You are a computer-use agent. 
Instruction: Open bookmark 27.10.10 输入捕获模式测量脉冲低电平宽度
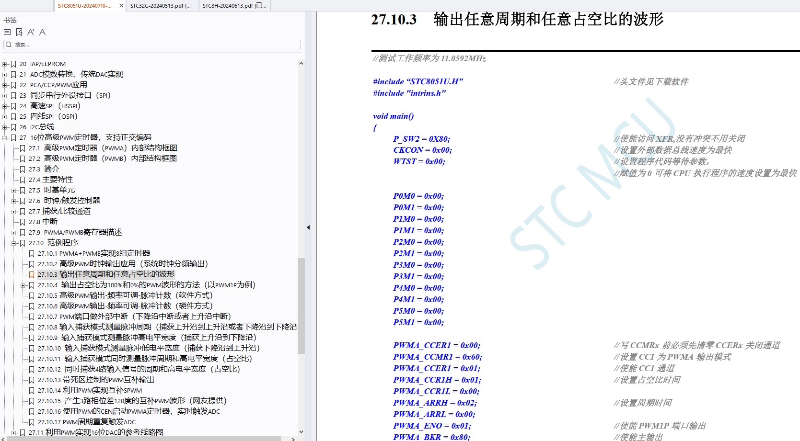[x=149, y=349]
